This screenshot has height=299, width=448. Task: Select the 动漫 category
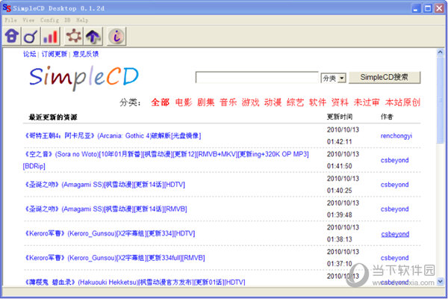tap(273, 102)
